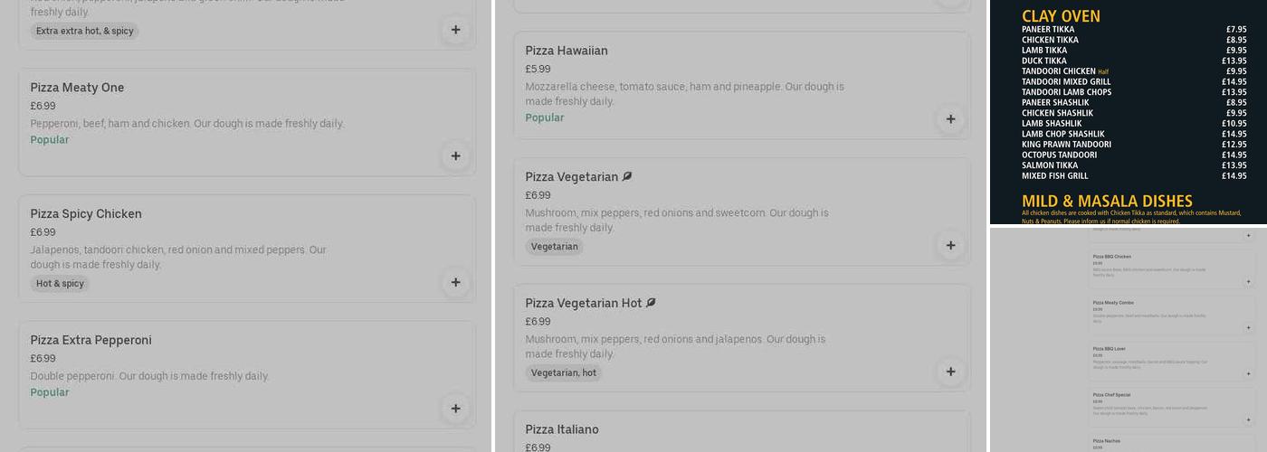Image resolution: width=1267 pixels, height=452 pixels.
Task: Add Pizza Chef Special to basket
Action: [x=1249, y=419]
